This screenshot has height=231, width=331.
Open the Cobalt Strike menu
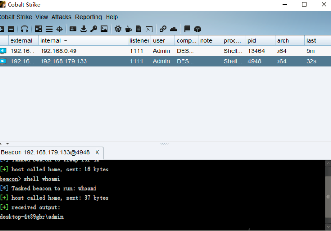(x=16, y=17)
